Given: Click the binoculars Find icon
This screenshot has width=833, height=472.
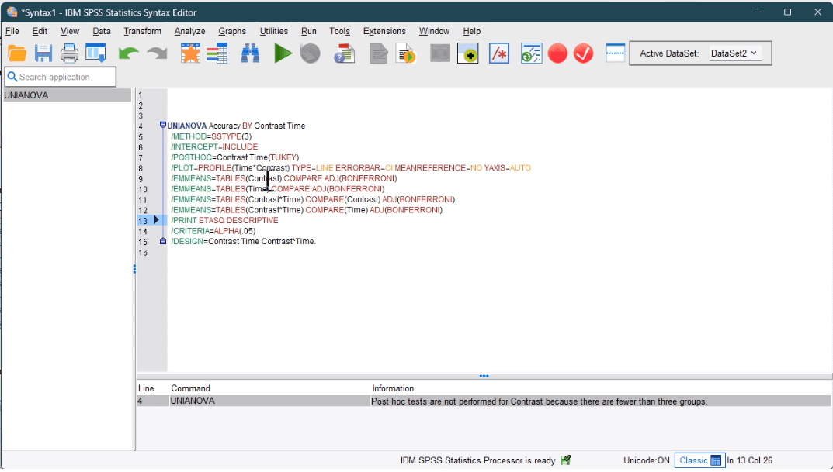Looking at the screenshot, I should click(x=250, y=53).
